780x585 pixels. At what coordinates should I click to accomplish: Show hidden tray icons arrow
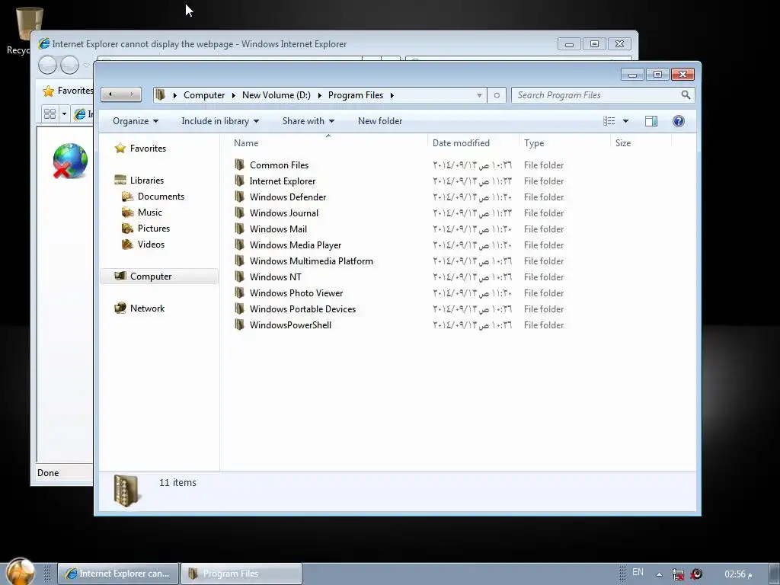pos(659,574)
